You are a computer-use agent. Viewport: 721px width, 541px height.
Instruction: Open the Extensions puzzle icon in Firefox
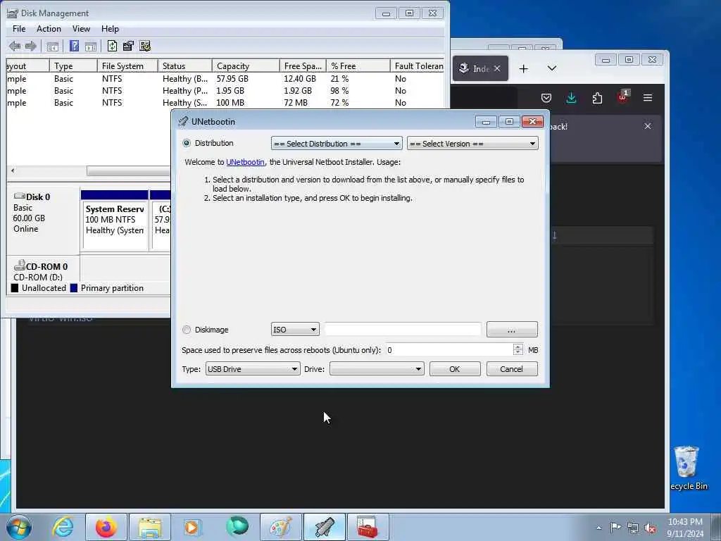click(x=597, y=97)
